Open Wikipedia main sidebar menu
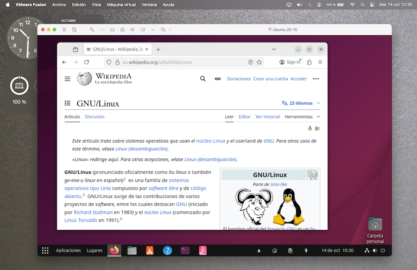417x270 pixels. (68, 79)
